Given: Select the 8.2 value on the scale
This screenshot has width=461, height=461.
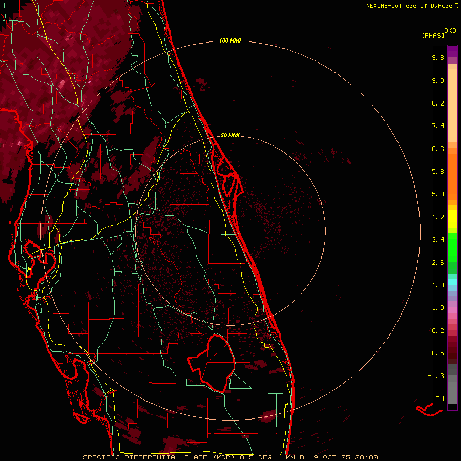Looking at the screenshot, I should (x=438, y=103).
